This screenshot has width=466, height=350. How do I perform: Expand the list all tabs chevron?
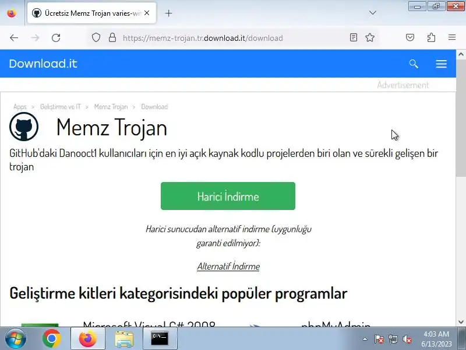(x=372, y=13)
